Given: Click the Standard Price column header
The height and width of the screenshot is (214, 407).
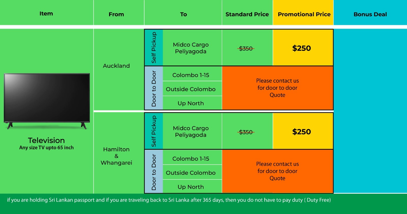Looking at the screenshot, I should [x=247, y=14].
